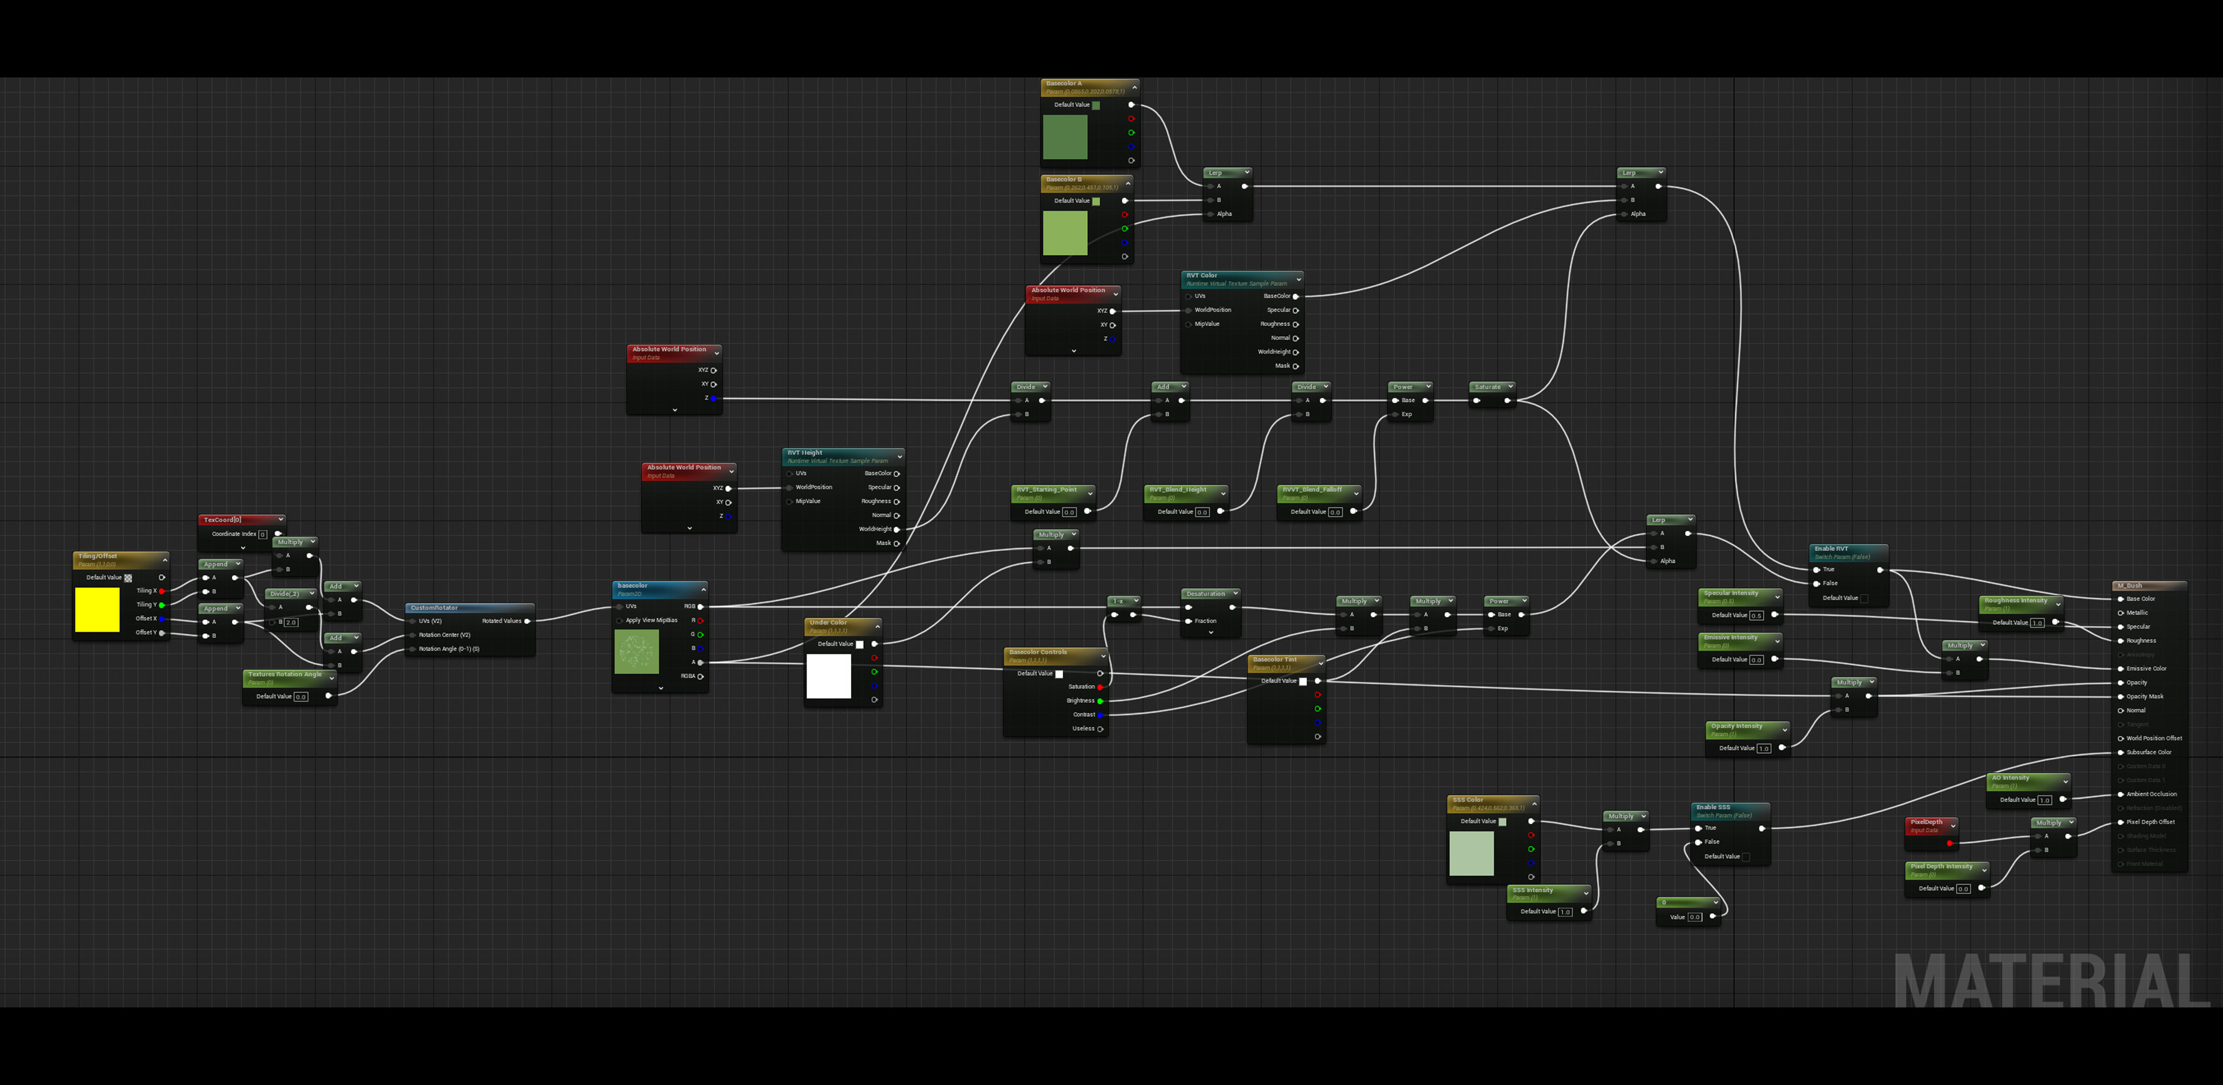Click the RGB output pin on basecolor node

700,606
